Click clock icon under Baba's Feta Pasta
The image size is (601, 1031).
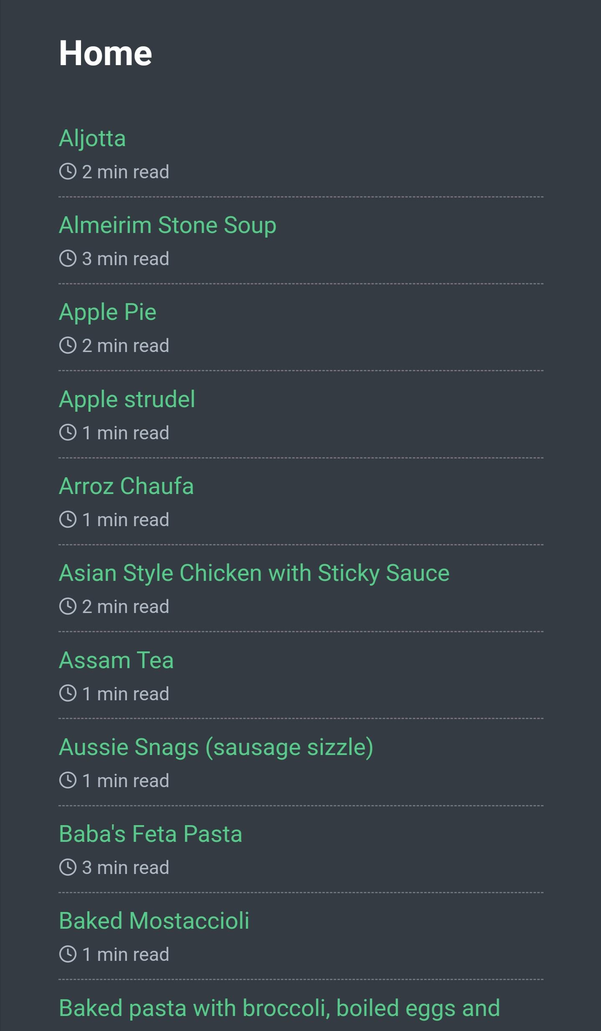pos(68,867)
